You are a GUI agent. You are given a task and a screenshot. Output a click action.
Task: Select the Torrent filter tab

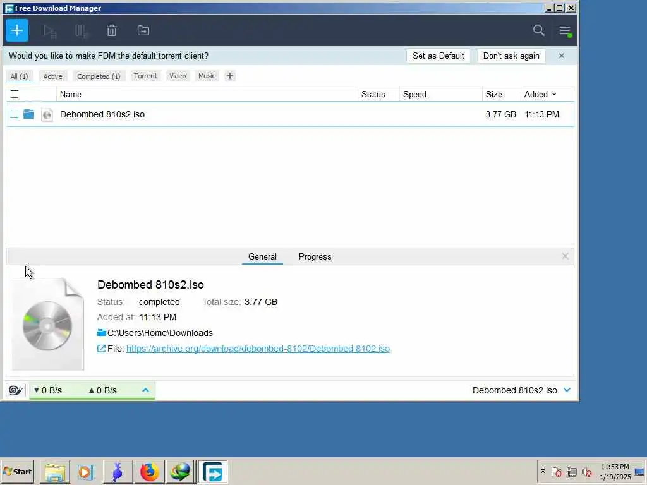pyautogui.click(x=145, y=76)
